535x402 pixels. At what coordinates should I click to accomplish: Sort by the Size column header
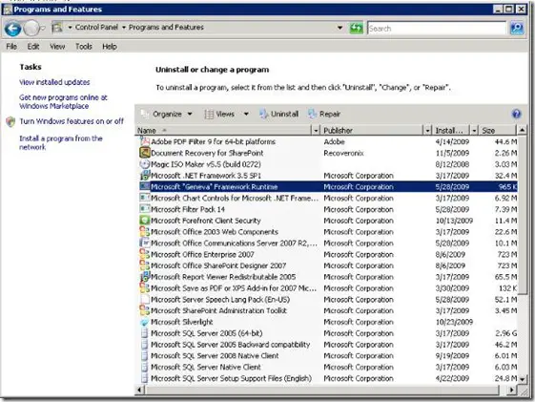pyautogui.click(x=498, y=131)
